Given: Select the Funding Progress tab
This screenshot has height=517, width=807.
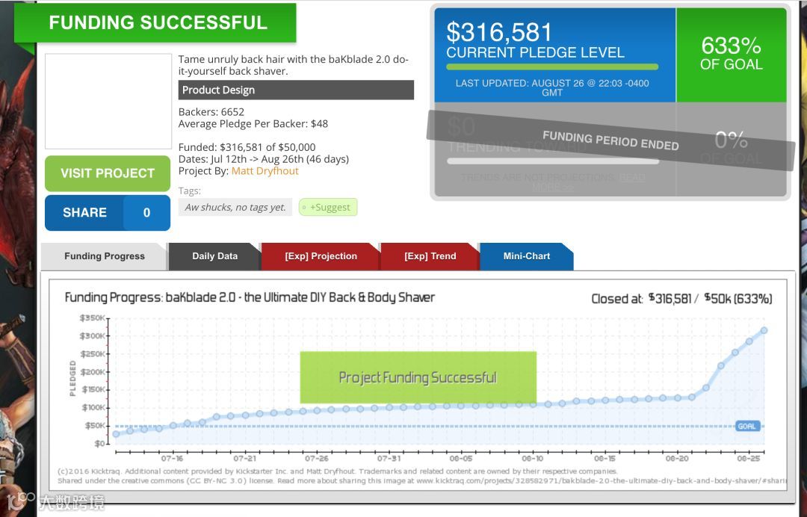Looking at the screenshot, I should tap(105, 256).
